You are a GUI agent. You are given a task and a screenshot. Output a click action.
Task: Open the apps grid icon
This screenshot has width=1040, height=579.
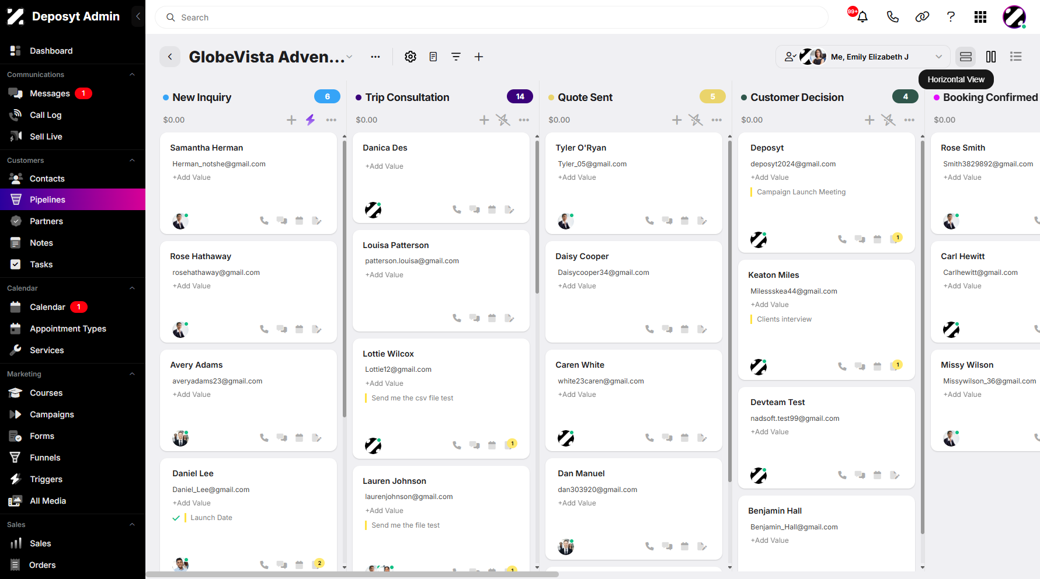[980, 17]
